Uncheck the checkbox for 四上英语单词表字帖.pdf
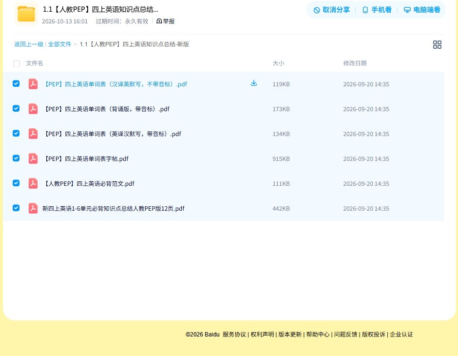 point(16,158)
